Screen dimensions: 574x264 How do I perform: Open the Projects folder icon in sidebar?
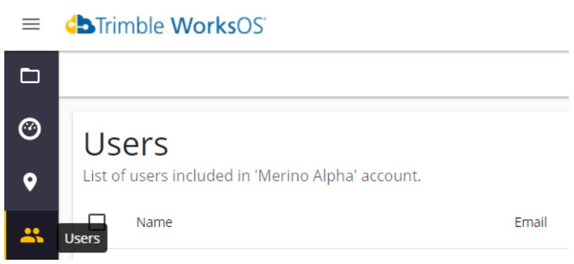30,76
